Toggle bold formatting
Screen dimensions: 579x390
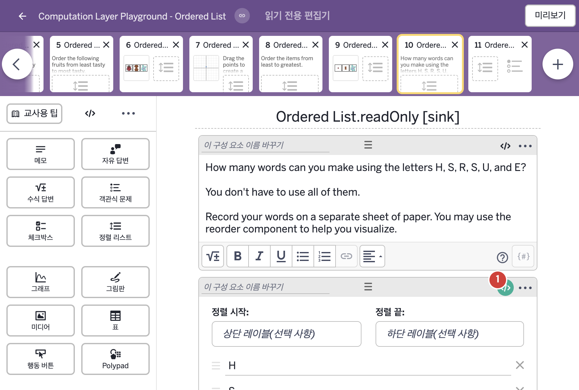(238, 256)
